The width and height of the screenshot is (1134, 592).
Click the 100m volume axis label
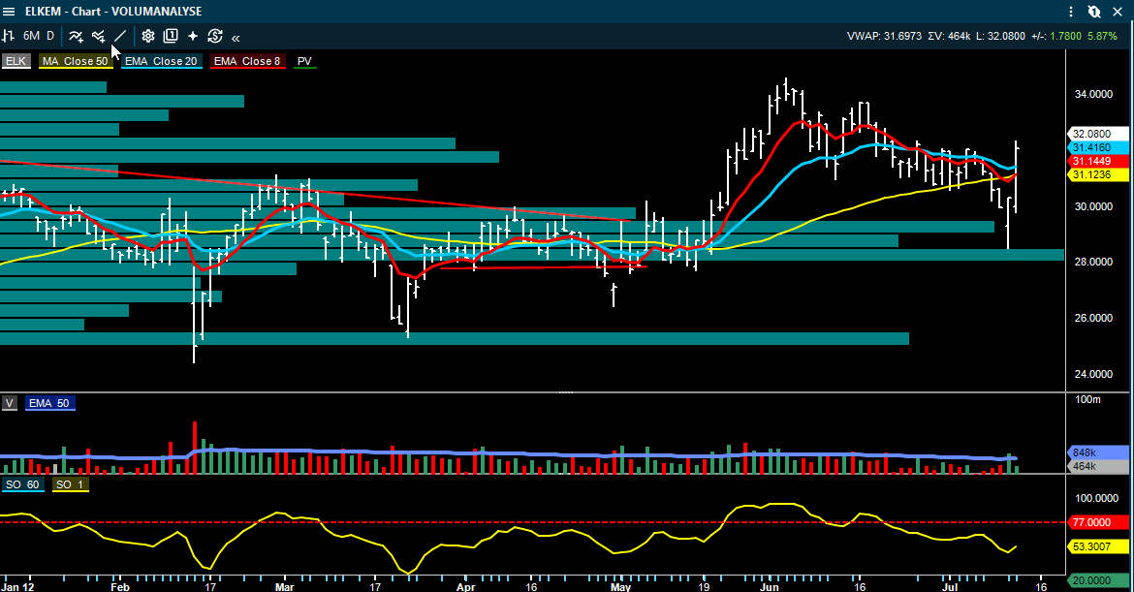[1087, 399]
